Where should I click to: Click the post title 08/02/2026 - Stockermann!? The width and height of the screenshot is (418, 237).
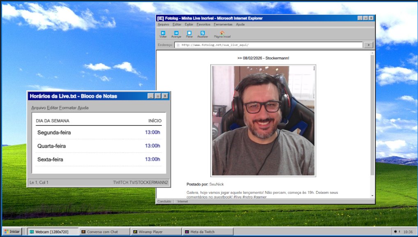(x=263, y=58)
